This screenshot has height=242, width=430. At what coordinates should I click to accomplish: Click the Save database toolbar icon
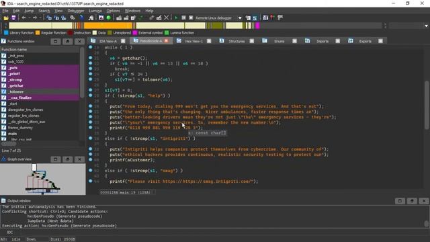tap(13, 18)
